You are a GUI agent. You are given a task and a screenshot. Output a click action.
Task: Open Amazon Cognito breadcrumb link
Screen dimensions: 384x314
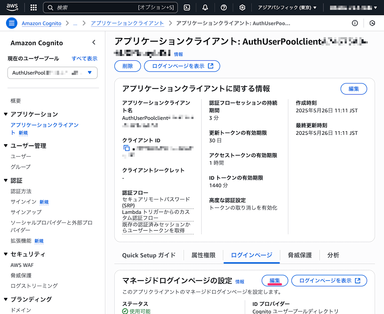click(x=41, y=23)
